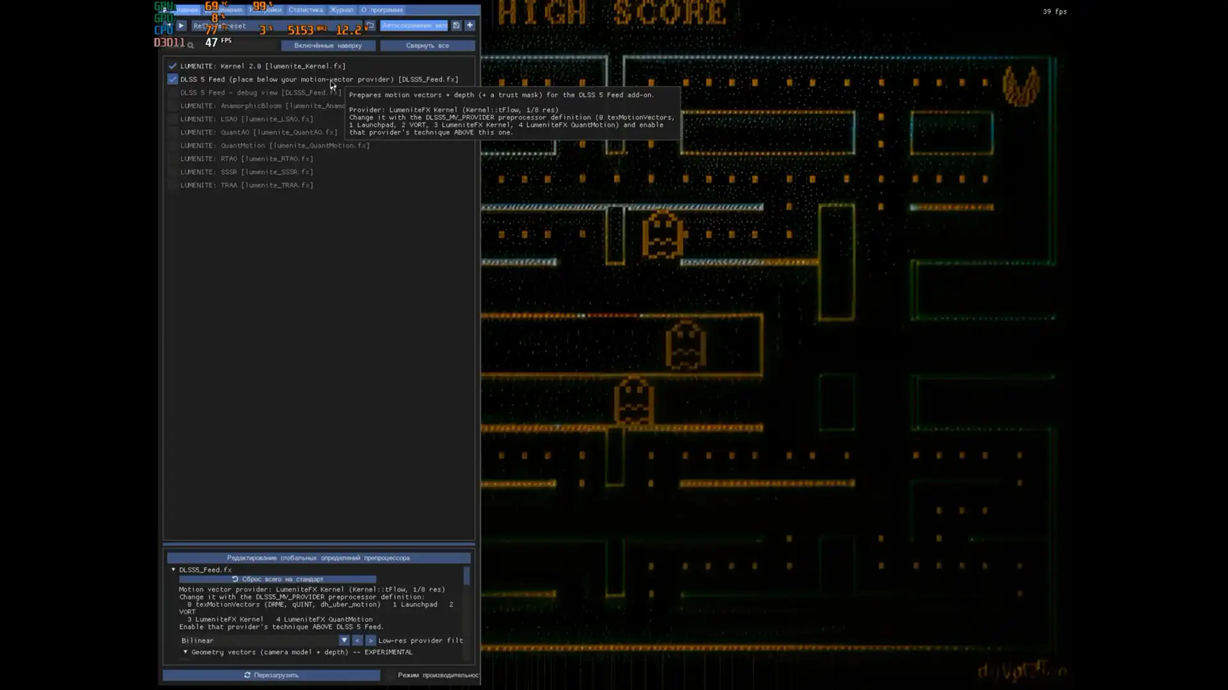This screenshot has height=690, width=1228.
Task: Click the Автосохранение toggle button
Action: coord(414,26)
